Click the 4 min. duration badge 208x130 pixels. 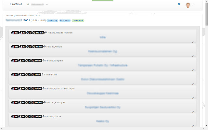pyautogui.click(x=36, y=74)
